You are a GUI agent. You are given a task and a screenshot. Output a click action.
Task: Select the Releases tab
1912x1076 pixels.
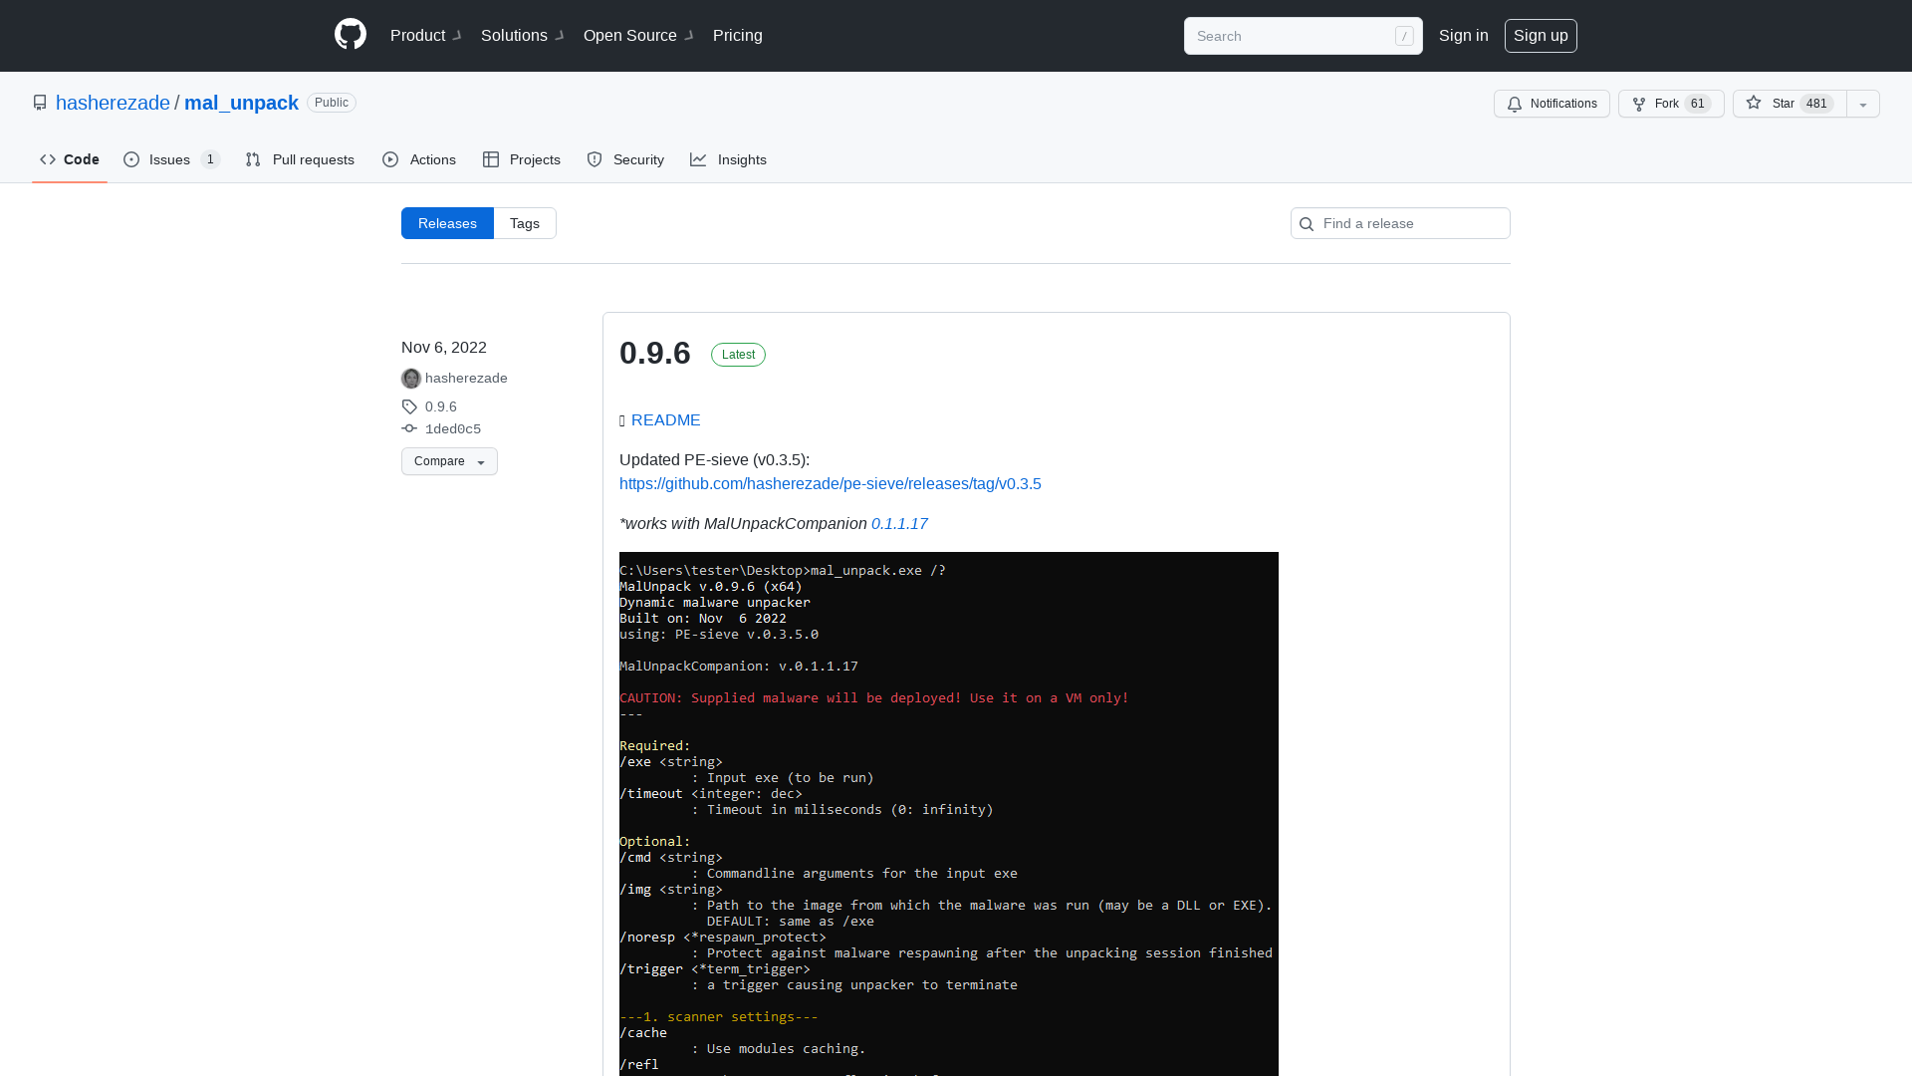[x=447, y=223]
